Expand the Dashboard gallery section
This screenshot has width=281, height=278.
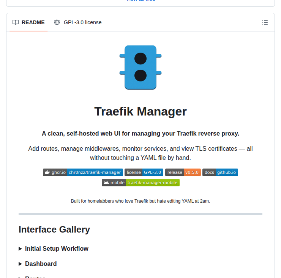38,264
